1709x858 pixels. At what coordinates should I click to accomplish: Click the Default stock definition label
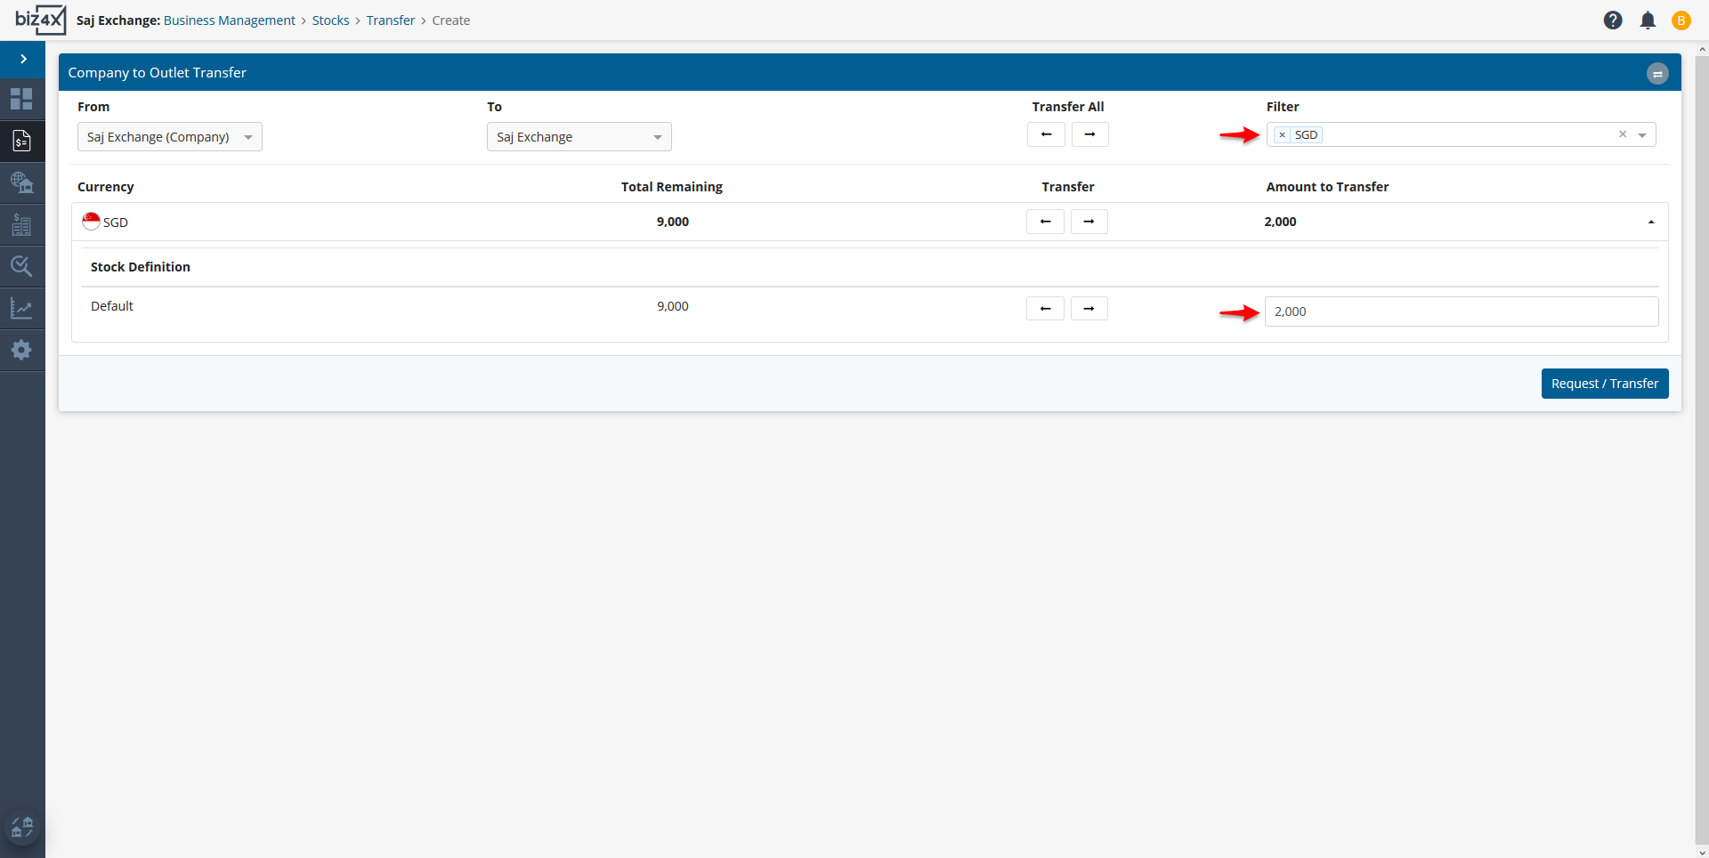pyautogui.click(x=112, y=306)
